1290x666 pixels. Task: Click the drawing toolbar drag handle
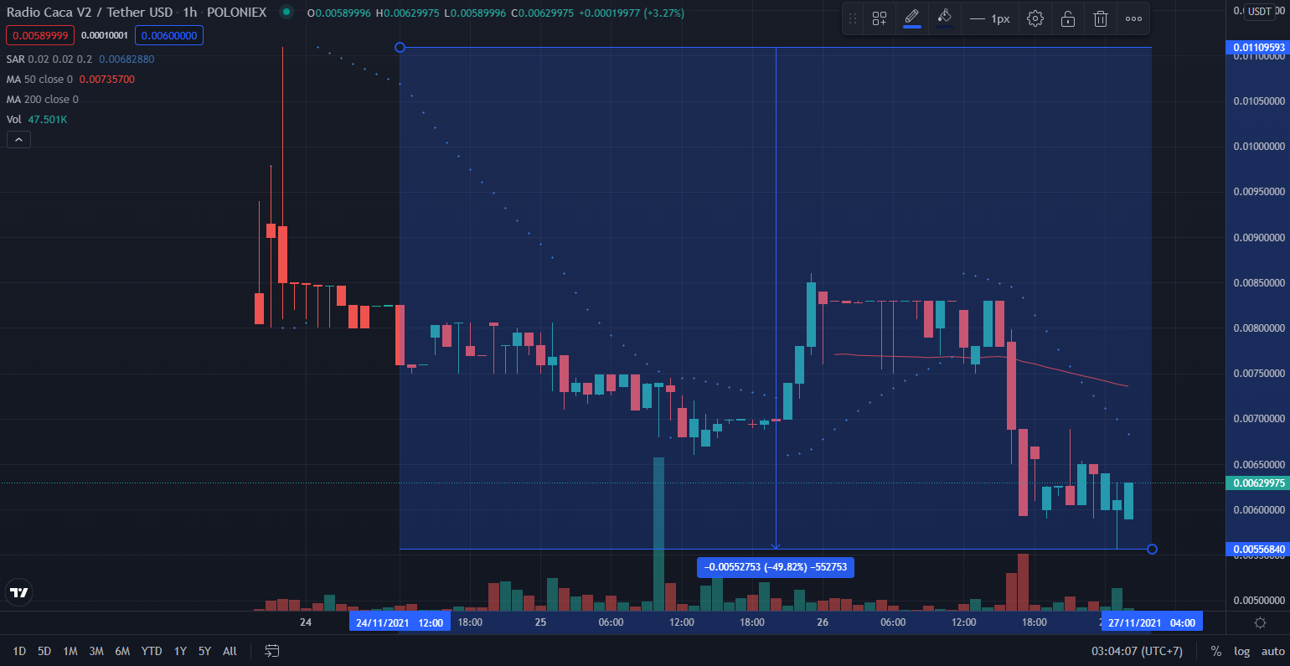click(853, 18)
